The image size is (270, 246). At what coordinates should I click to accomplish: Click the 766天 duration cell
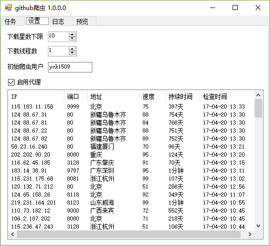(x=176, y=122)
